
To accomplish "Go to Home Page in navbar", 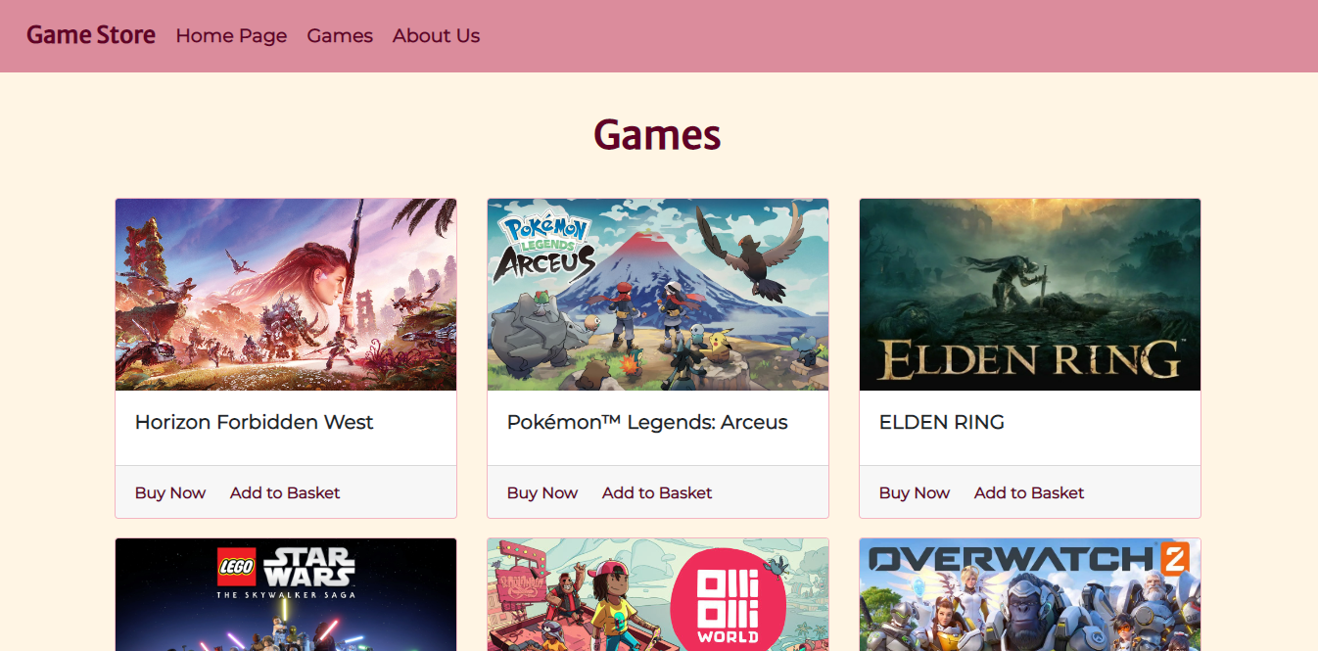I will 231,35.
